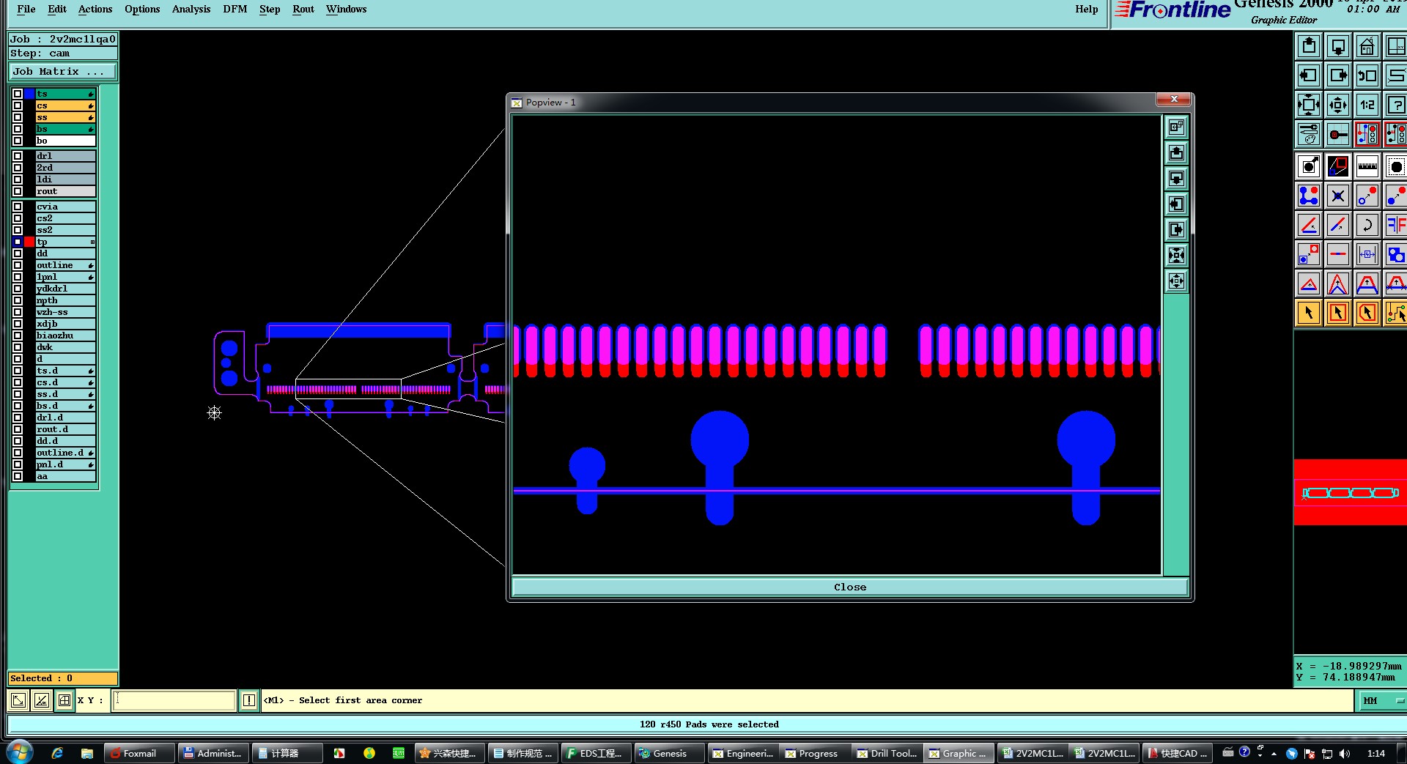Click the top Popview detach-window icon
Image resolution: width=1407 pixels, height=764 pixels.
pyautogui.click(x=1176, y=127)
